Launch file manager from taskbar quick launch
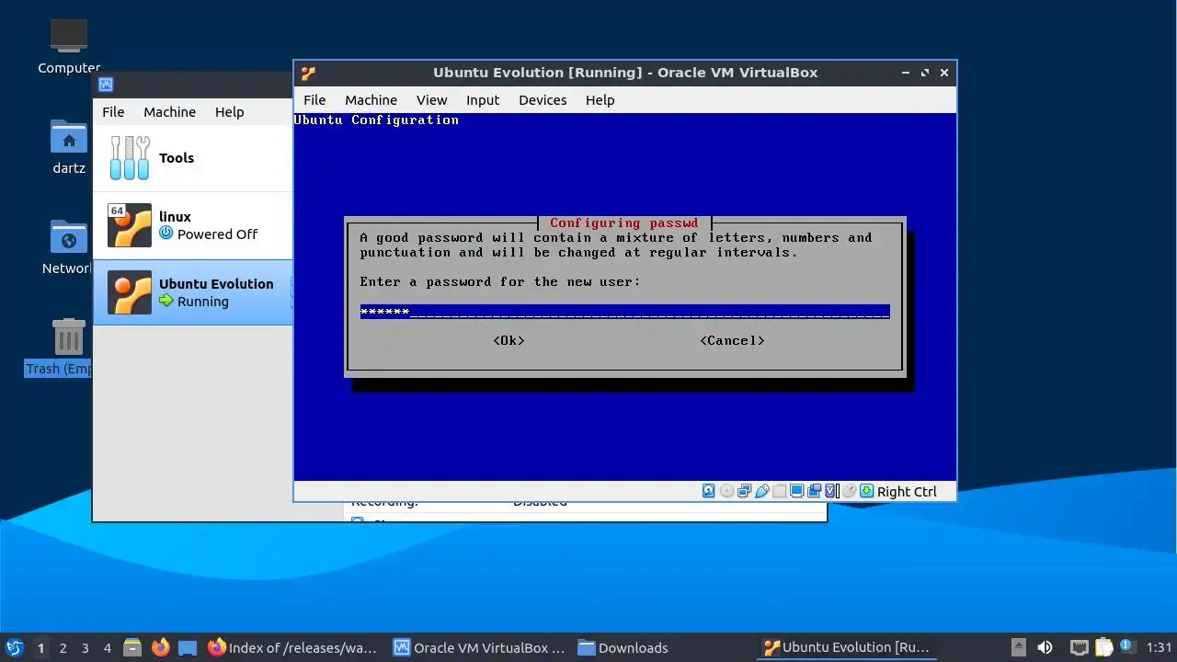The height and width of the screenshot is (662, 1177). coord(132,647)
